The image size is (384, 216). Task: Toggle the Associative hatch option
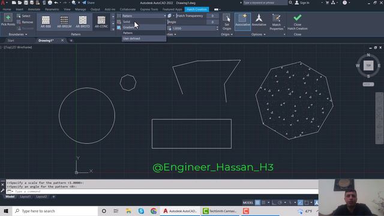pos(242,22)
